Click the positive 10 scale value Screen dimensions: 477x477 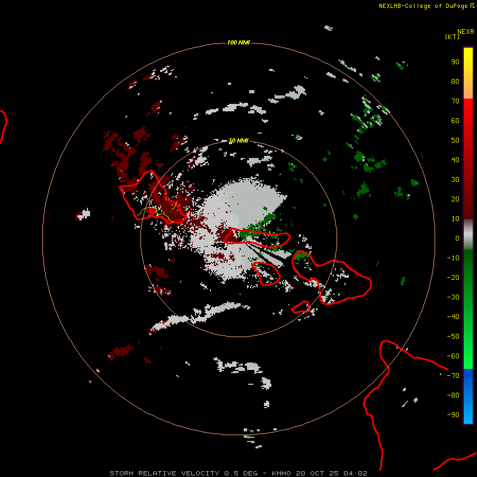pyautogui.click(x=455, y=219)
